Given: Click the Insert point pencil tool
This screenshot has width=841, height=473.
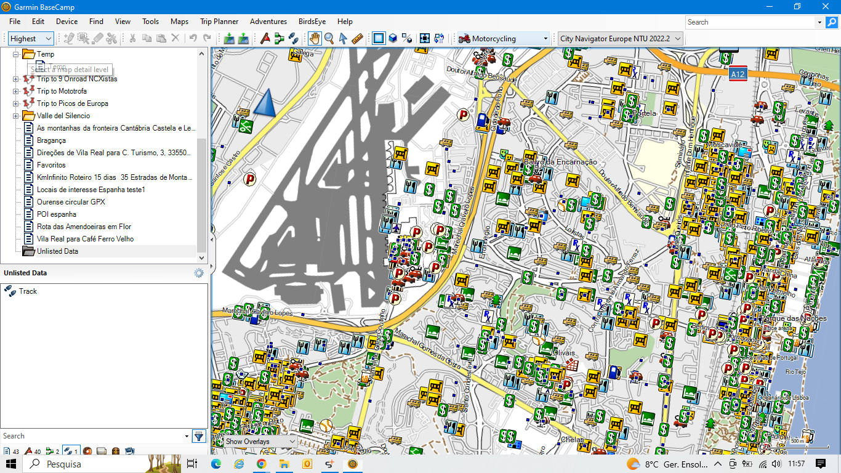Looking at the screenshot, I should tap(69, 38).
